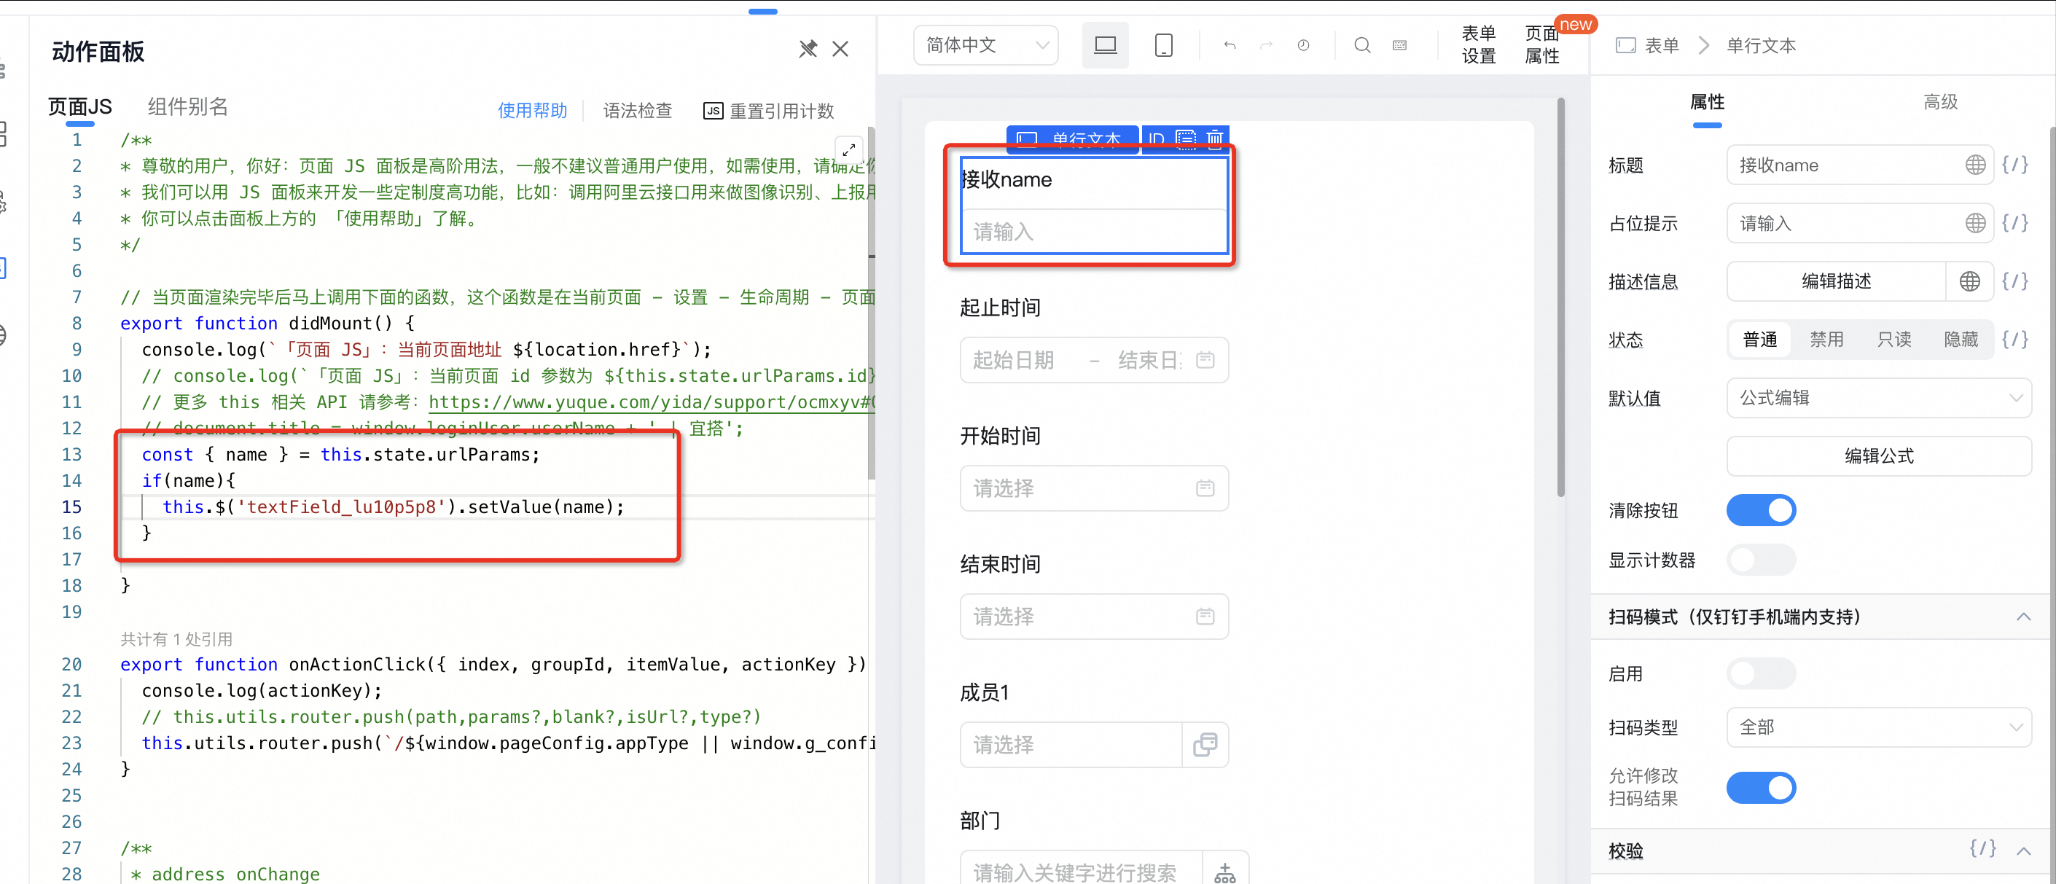Switch to 页面JS tab
2056x884 pixels.
tap(80, 107)
